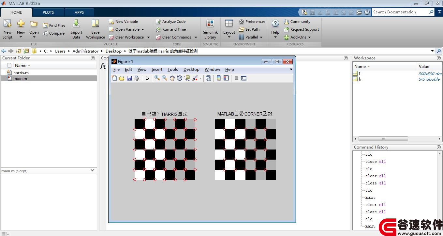Select the Zoom Out tool
This screenshot has width=443, height=236.
pos(165,78)
